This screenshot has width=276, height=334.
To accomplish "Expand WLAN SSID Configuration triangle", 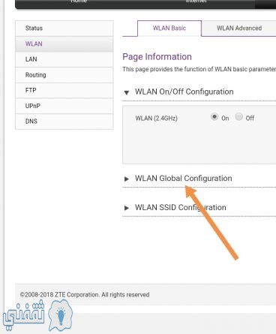I will 127,208.
